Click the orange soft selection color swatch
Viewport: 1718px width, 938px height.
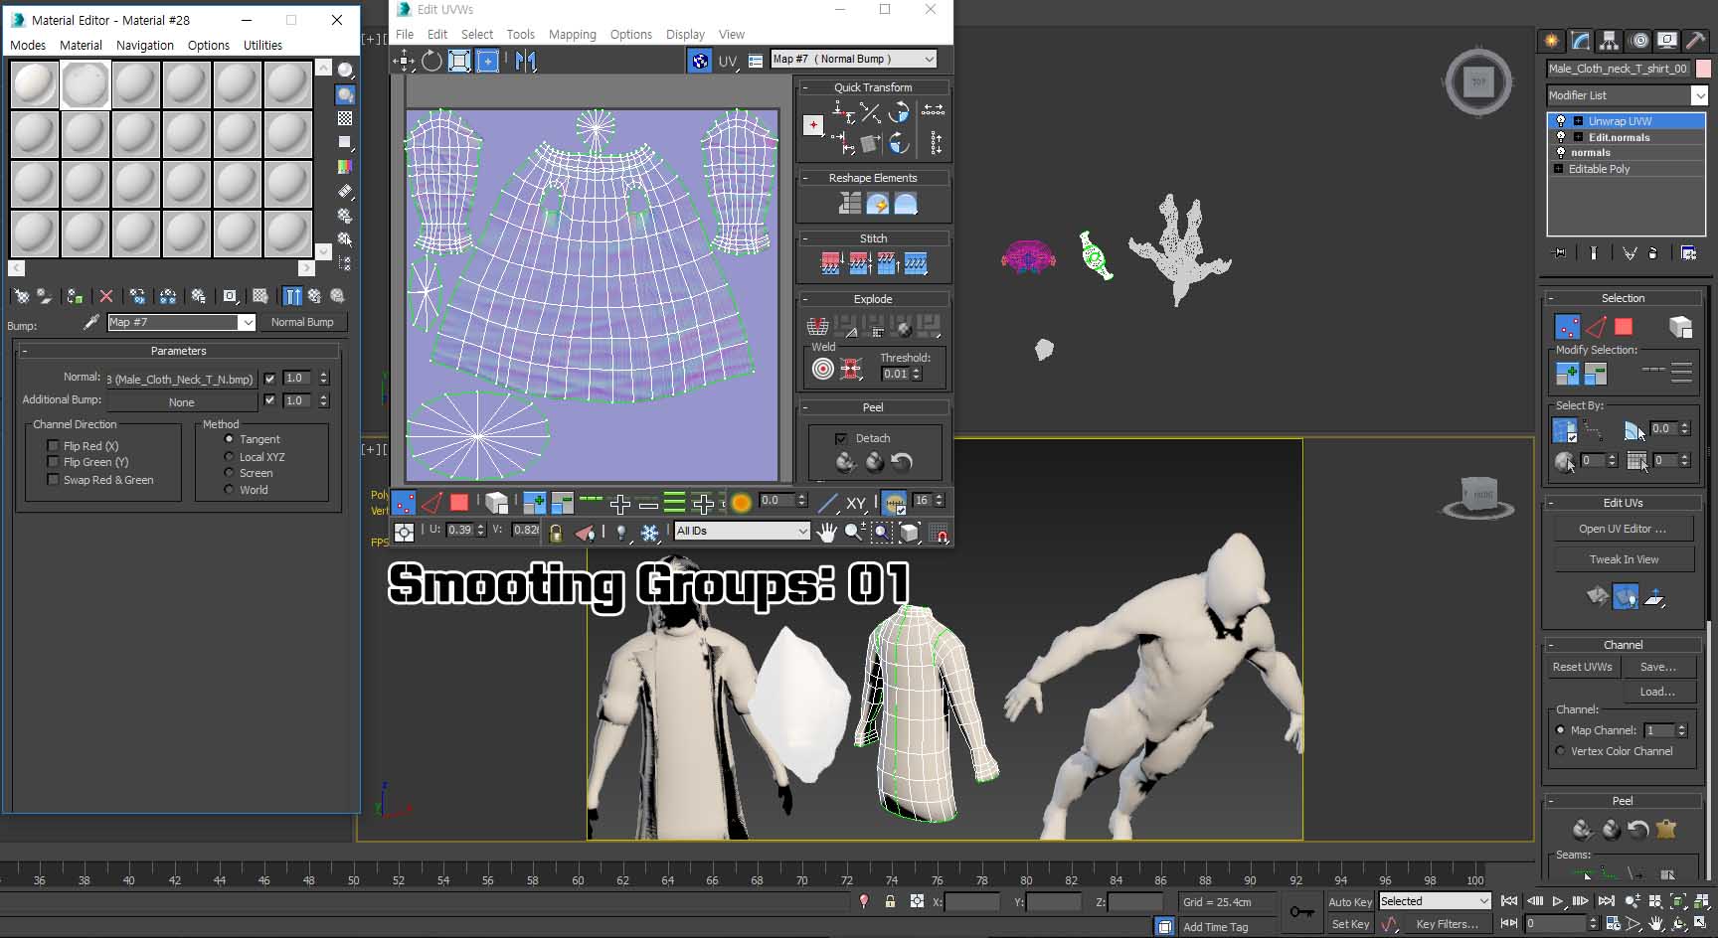pyautogui.click(x=742, y=503)
